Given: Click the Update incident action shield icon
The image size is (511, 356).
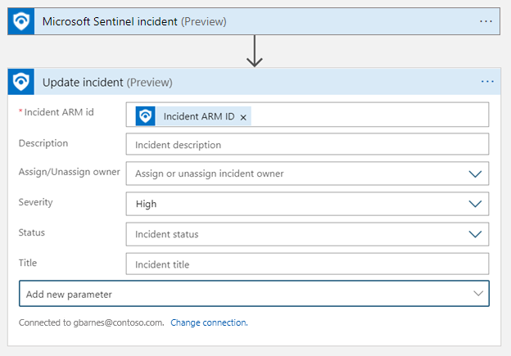Looking at the screenshot, I should pos(20,82).
